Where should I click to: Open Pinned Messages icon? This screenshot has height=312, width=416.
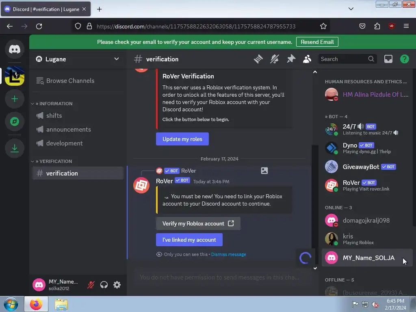(291, 59)
